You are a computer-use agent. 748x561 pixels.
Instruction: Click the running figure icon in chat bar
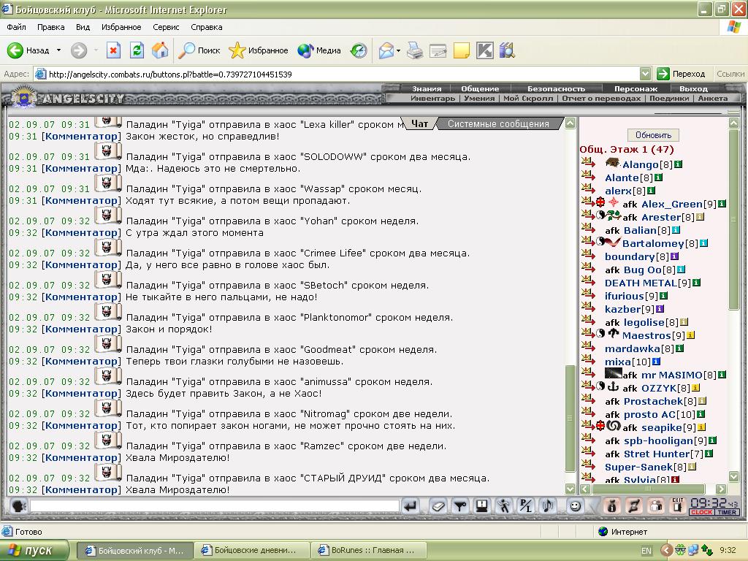click(x=504, y=505)
